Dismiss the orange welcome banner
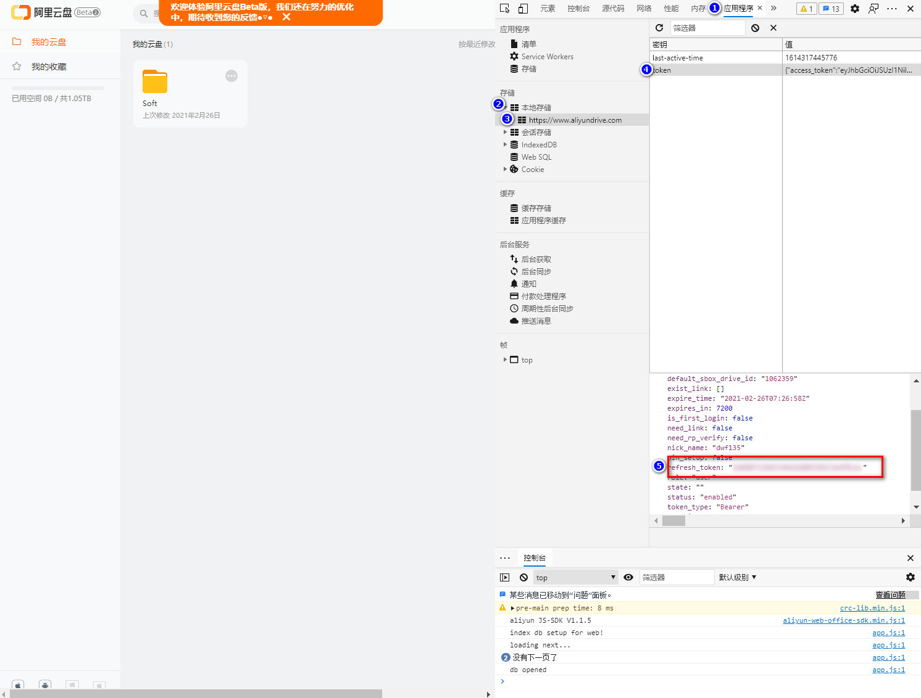This screenshot has width=921, height=698. click(x=286, y=17)
